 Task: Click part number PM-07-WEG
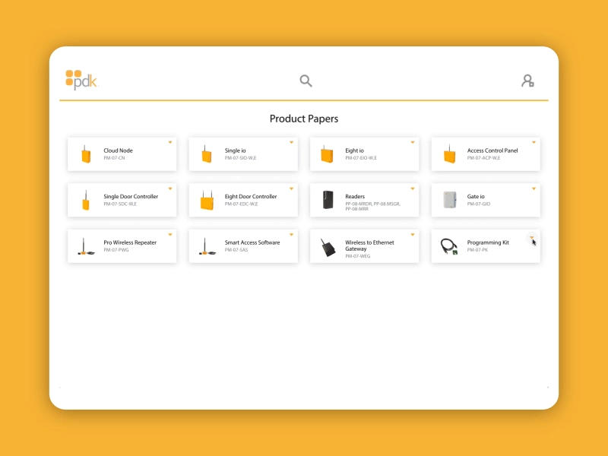click(357, 256)
